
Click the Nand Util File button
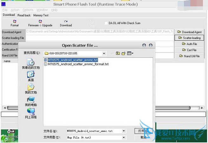tap(189, 56)
